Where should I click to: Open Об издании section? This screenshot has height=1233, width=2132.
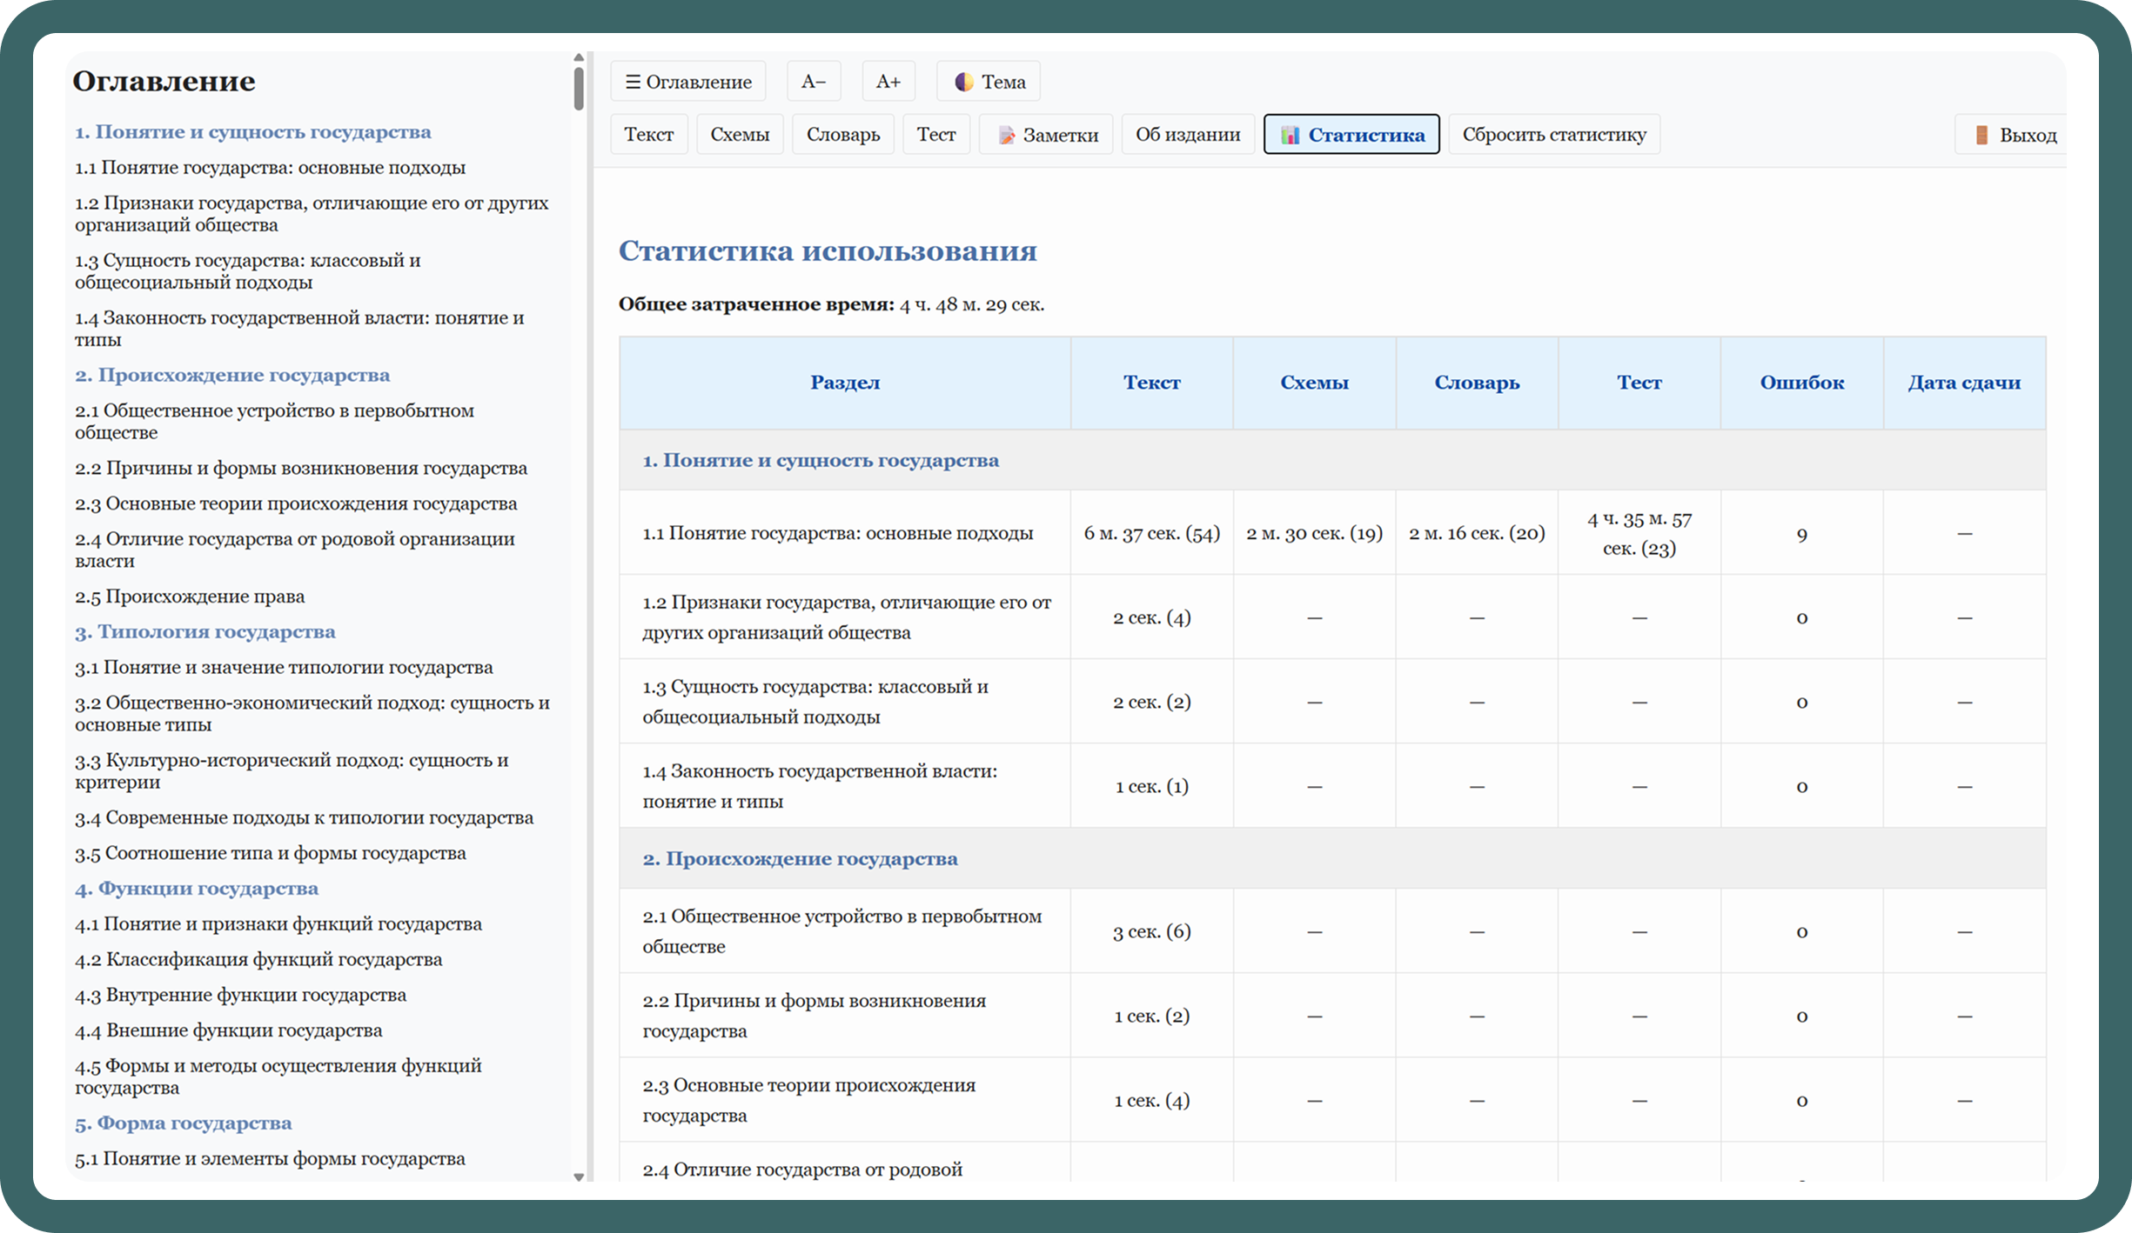pos(1187,135)
